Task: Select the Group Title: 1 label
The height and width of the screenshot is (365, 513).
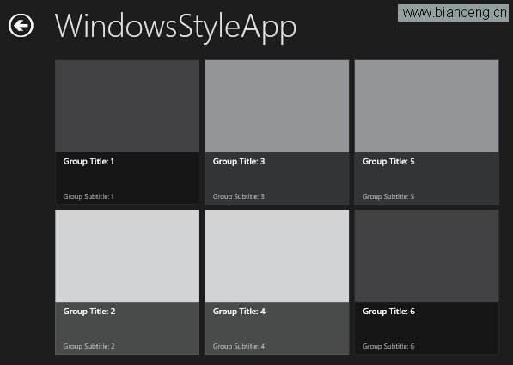Action: tap(89, 162)
